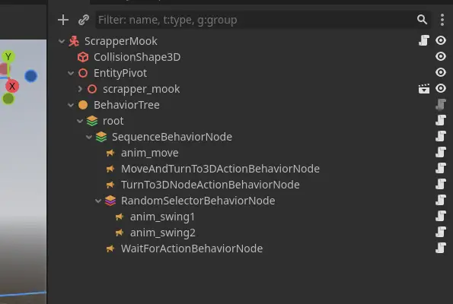Focus the node filter search field

point(263,20)
